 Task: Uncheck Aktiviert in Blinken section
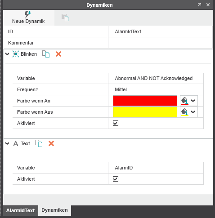[116, 123]
